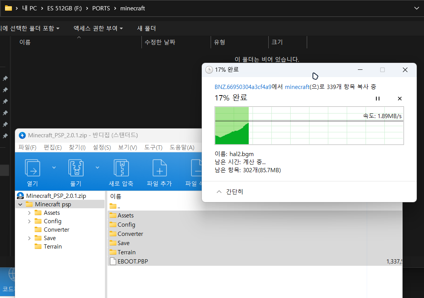The height and width of the screenshot is (298, 424).
Task: Select the EBOOT.PBP file
Action: pos(133,261)
